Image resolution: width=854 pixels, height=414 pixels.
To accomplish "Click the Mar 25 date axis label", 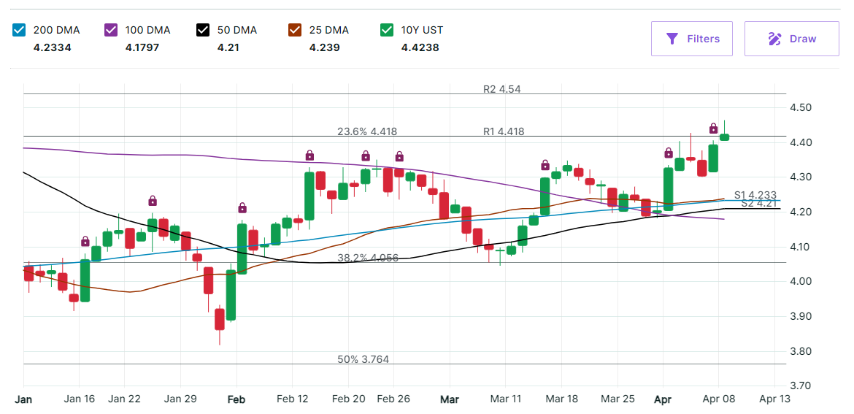I will [618, 399].
